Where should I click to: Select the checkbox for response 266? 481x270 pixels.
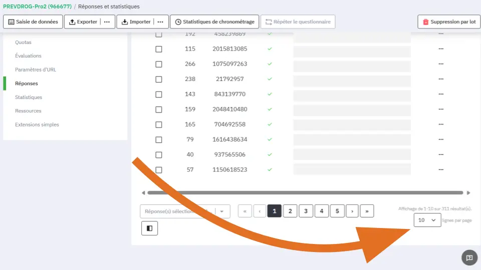pyautogui.click(x=159, y=64)
